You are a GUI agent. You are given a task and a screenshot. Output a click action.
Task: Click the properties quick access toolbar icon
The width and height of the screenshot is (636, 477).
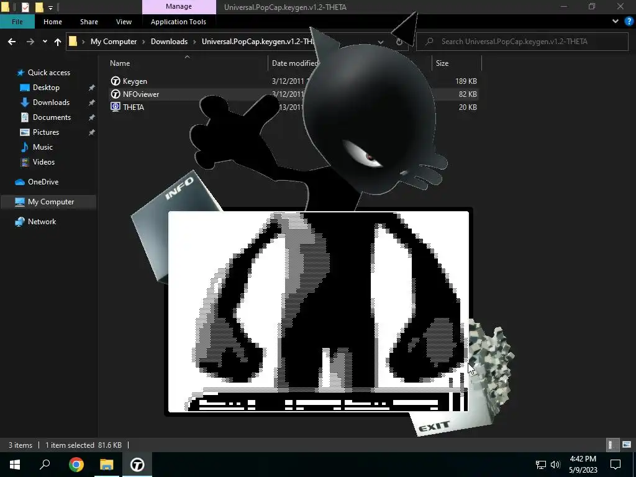coord(25,7)
